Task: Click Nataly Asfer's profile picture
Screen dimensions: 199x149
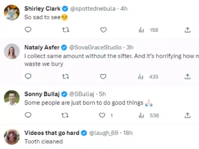Action: (12, 52)
